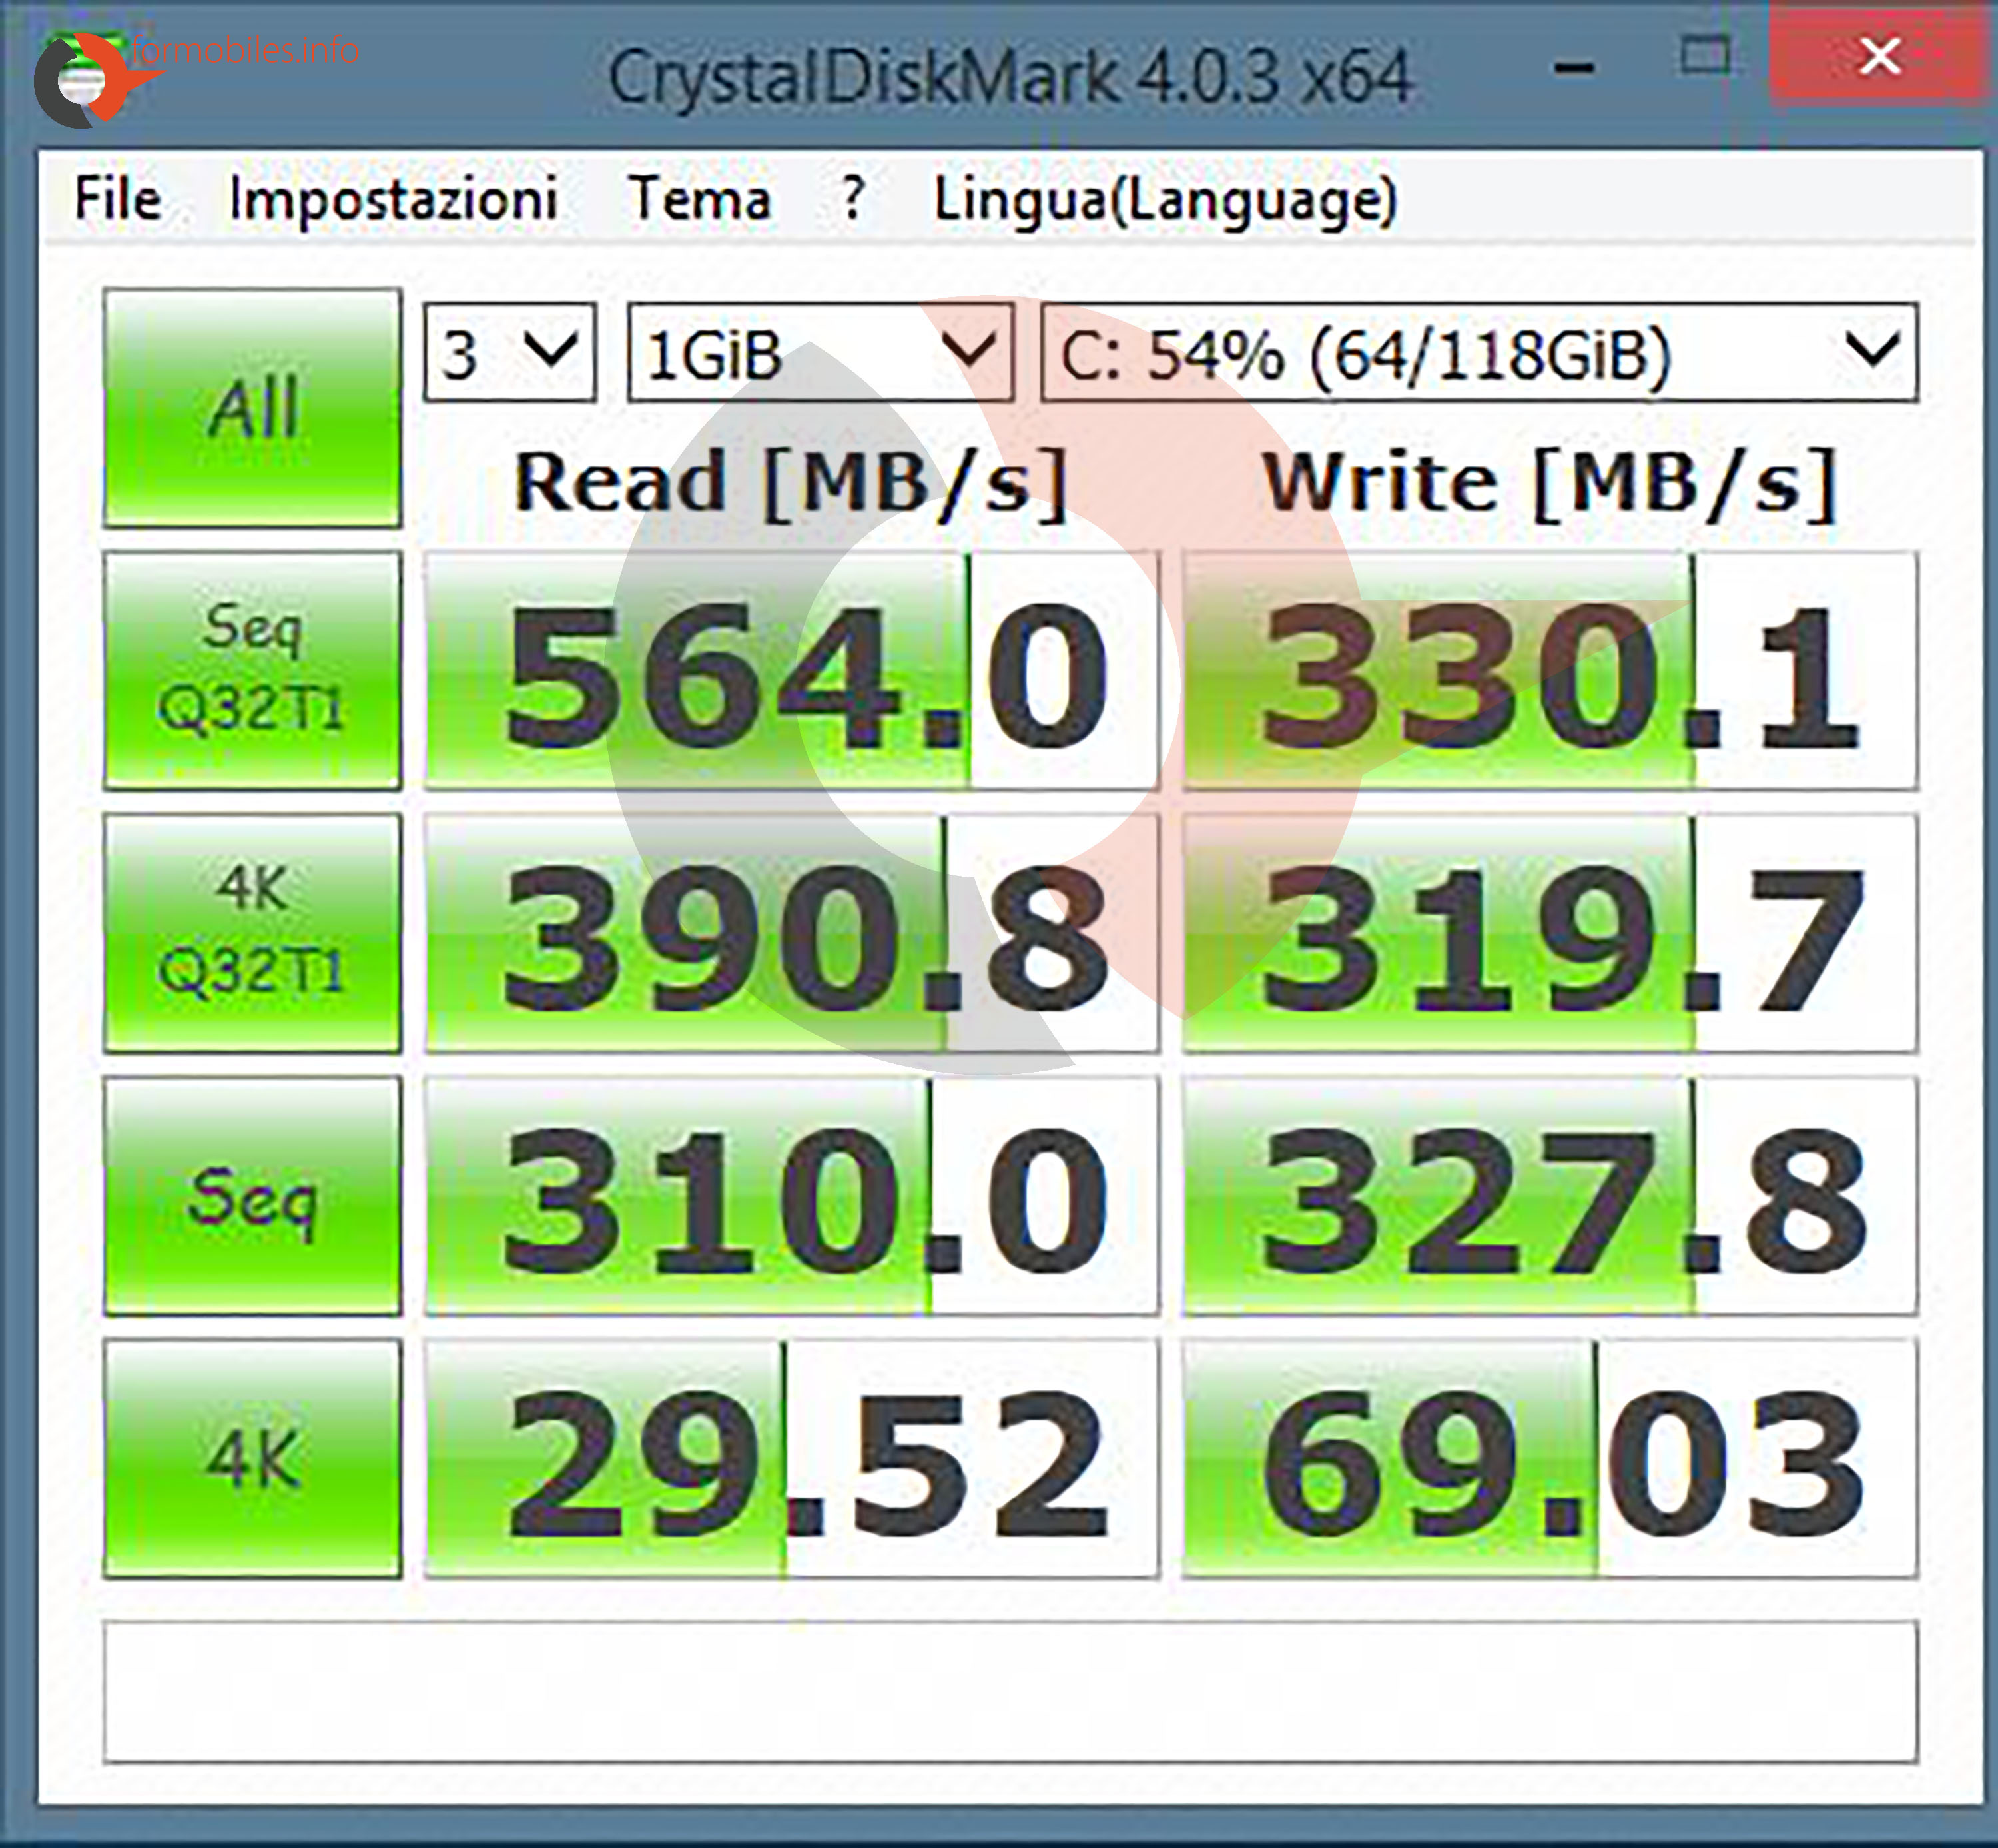Click the 69.03 4K write result
Viewport: 1998px width, 1848px height.
(1549, 1458)
